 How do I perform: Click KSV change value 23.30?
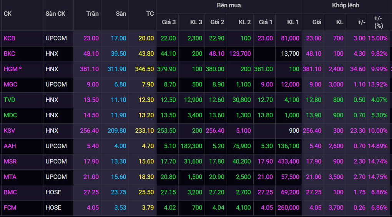coord(358,130)
